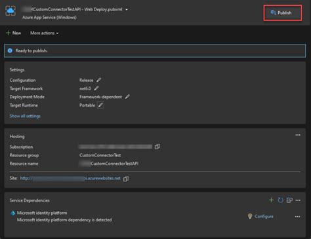Edit the Framework-dependent deployment mode pencil
The width and height of the screenshot is (311, 239).
tap(127, 97)
